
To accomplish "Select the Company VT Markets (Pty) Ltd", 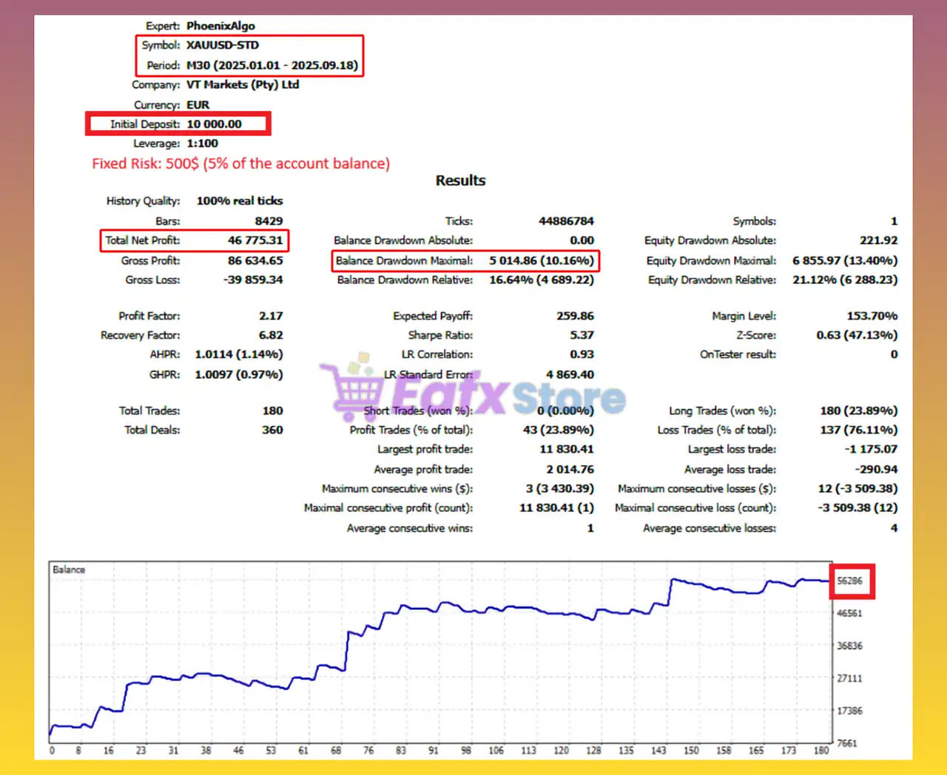I will [243, 84].
